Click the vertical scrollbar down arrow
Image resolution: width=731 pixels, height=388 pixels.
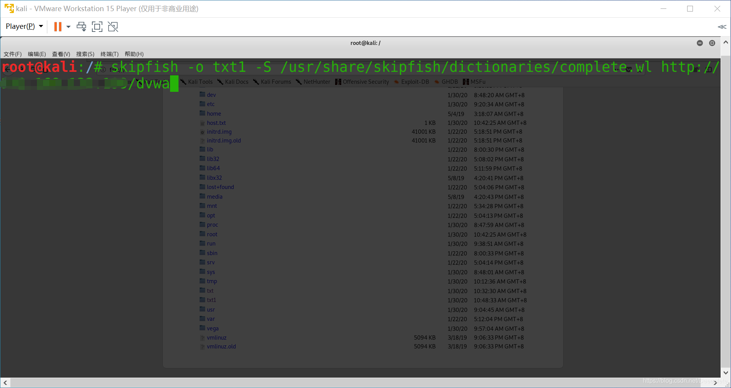coord(726,372)
